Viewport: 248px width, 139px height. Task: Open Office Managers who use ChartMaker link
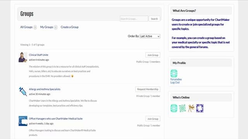pos(56,119)
